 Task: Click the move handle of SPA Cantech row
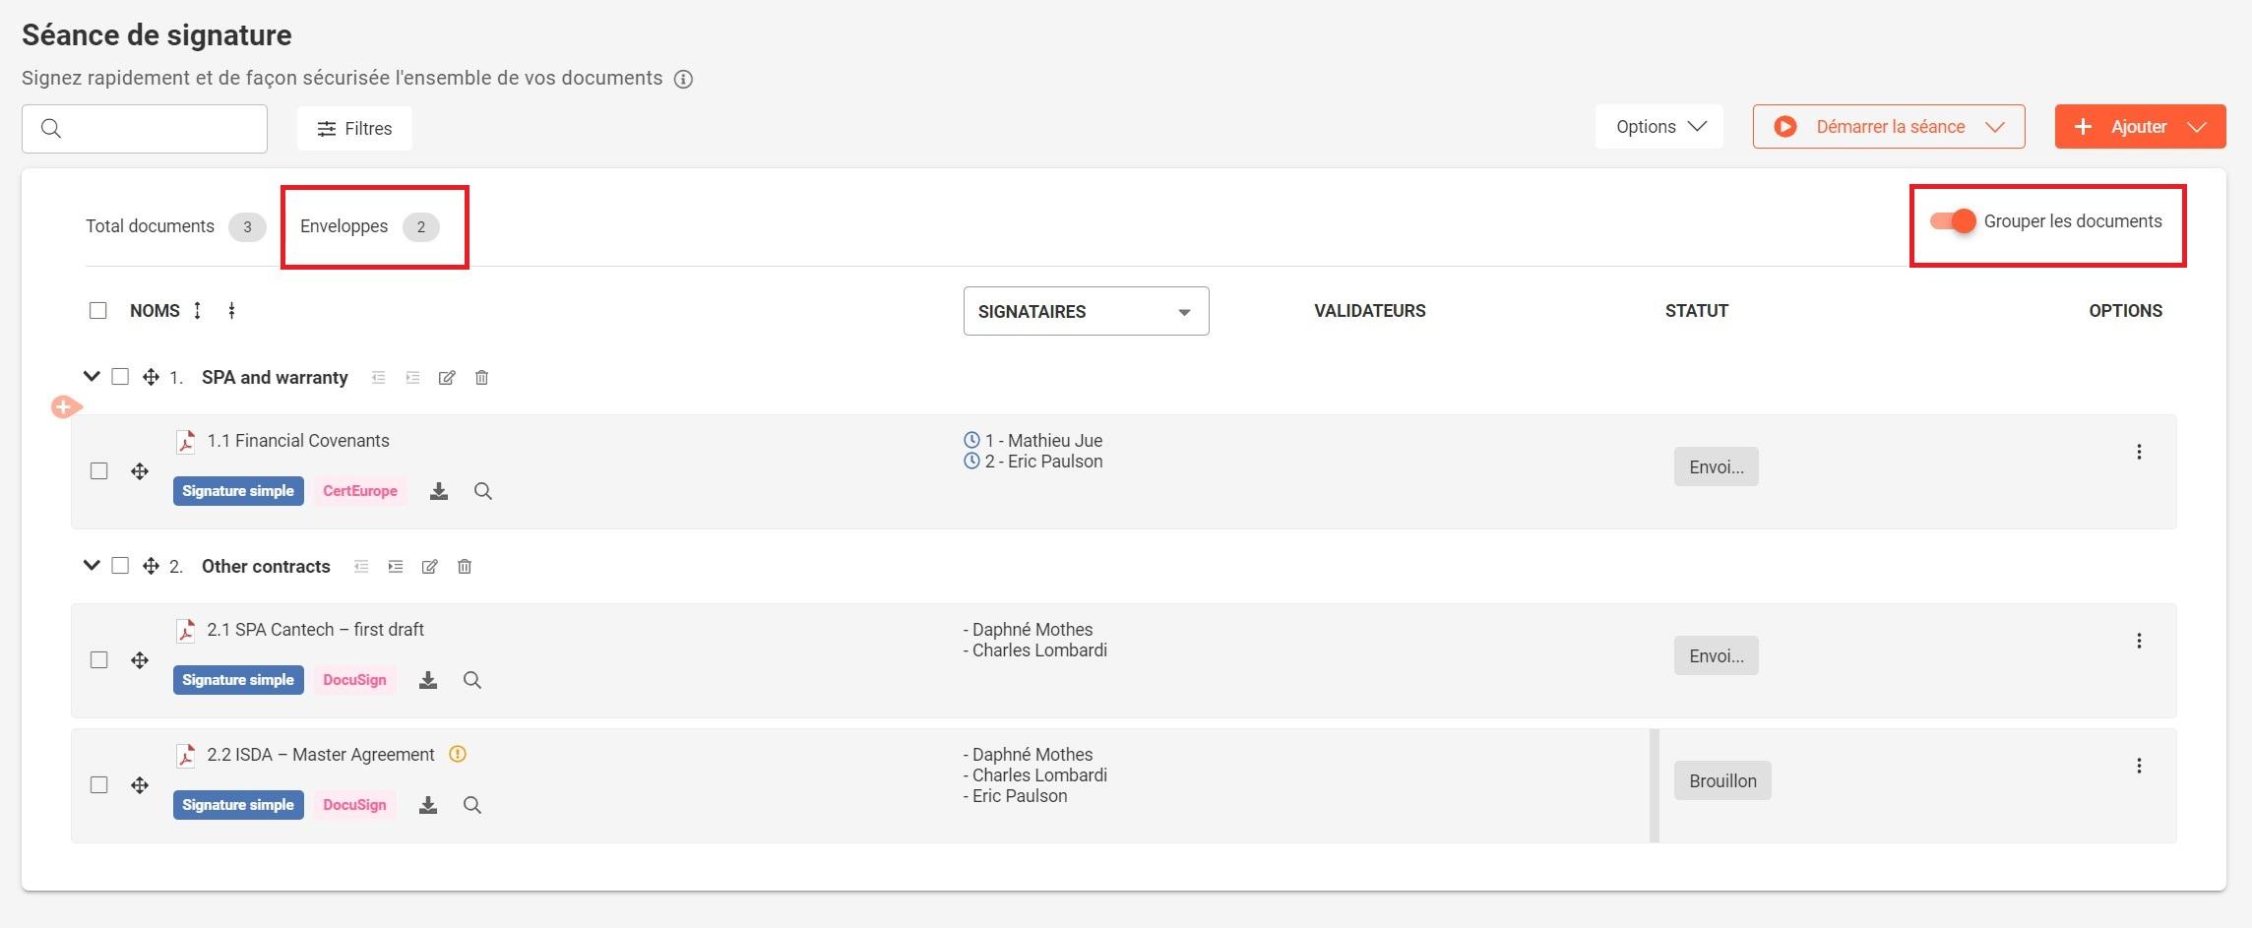click(x=140, y=660)
